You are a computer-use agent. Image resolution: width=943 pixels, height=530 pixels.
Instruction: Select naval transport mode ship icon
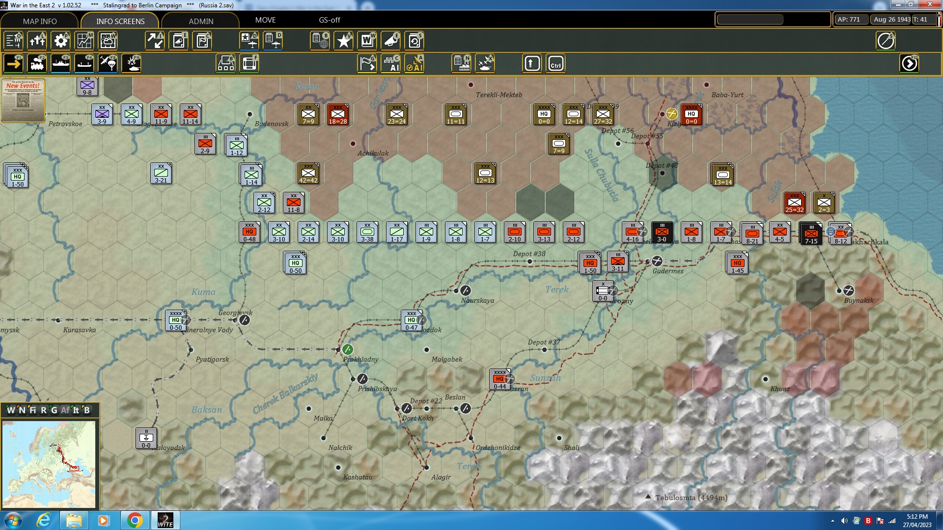tap(60, 63)
